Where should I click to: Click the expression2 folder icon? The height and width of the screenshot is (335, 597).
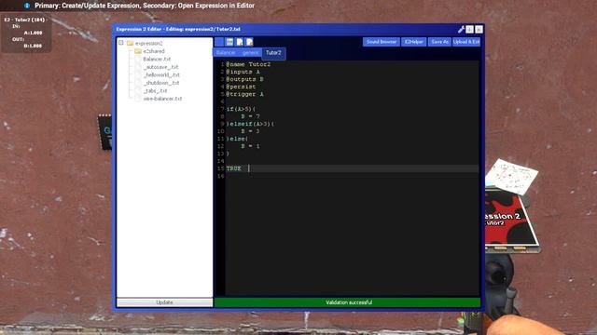coord(130,43)
